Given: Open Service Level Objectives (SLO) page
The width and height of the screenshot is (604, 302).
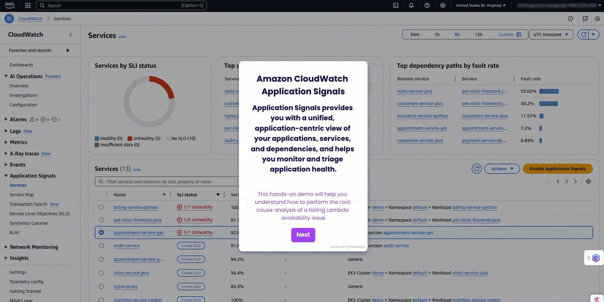Looking at the screenshot, I should [40, 214].
